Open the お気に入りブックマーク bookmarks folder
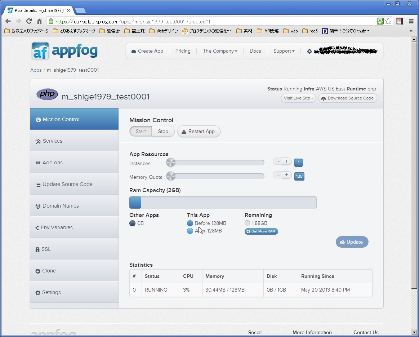 pos(27,31)
